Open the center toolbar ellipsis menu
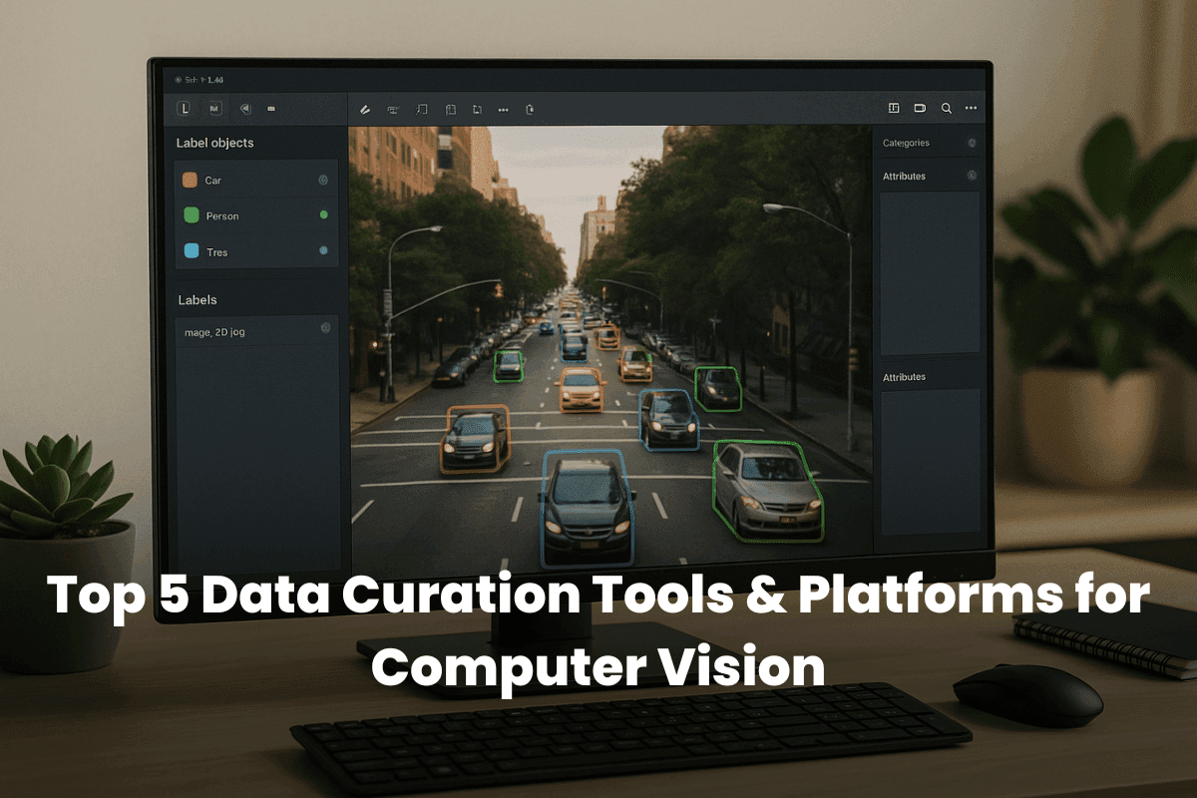 tap(503, 110)
